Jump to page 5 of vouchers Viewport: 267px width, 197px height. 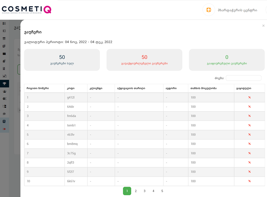pos(162,191)
